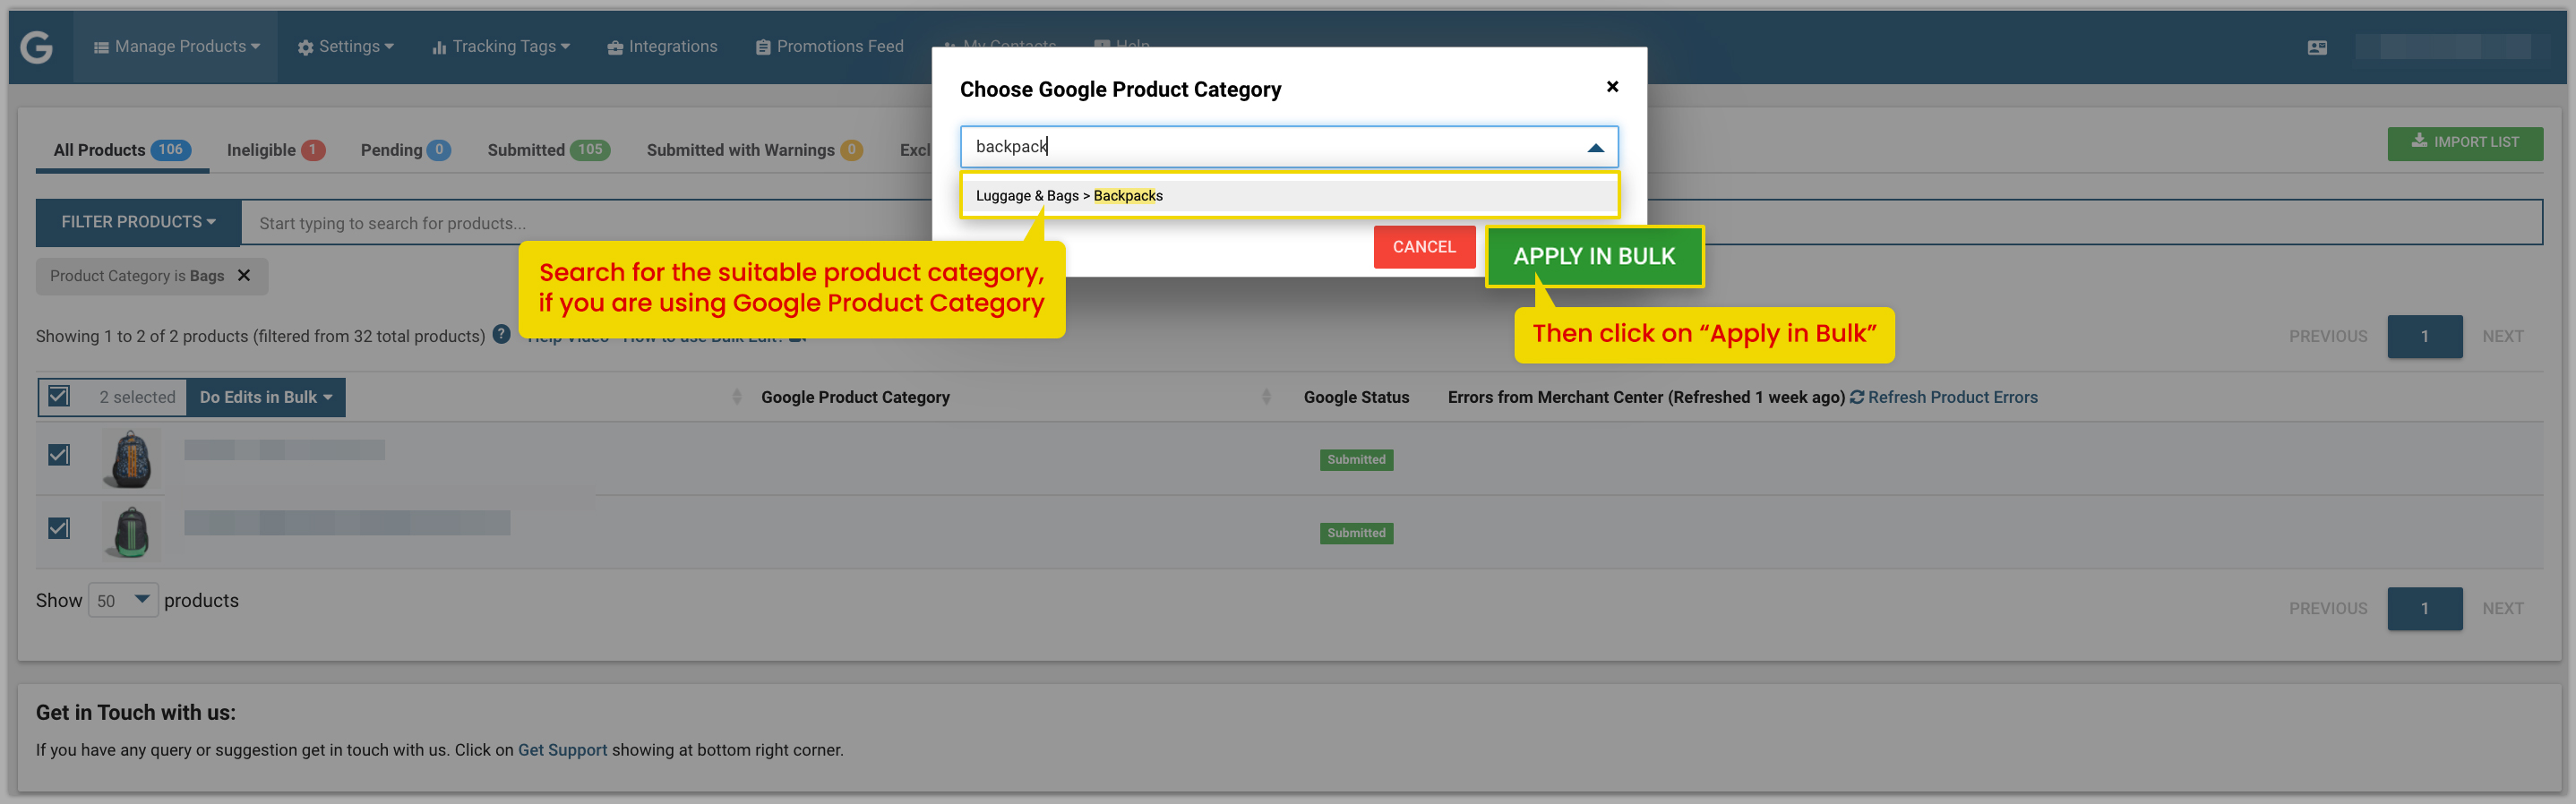Viewport: 2576px width, 804px height.
Task: Click the help question mark icon
Action: click(502, 334)
